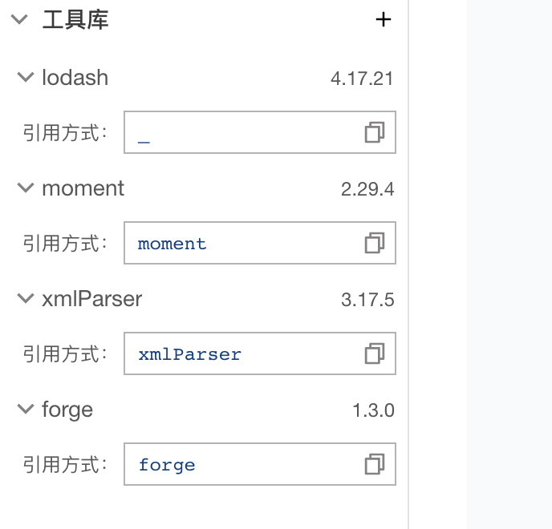Copy the moment reference name
552x529 pixels.
374,243
